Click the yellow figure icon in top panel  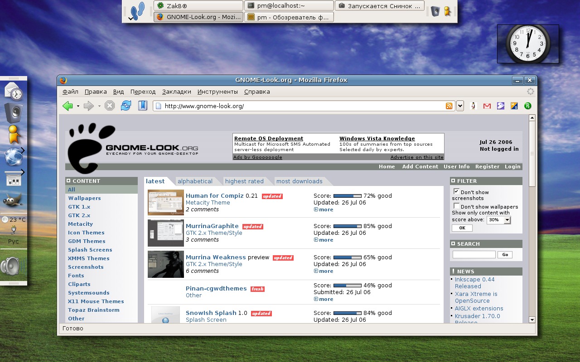[x=448, y=11]
